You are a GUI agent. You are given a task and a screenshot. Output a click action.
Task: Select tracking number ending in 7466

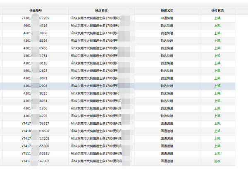point(36,48)
